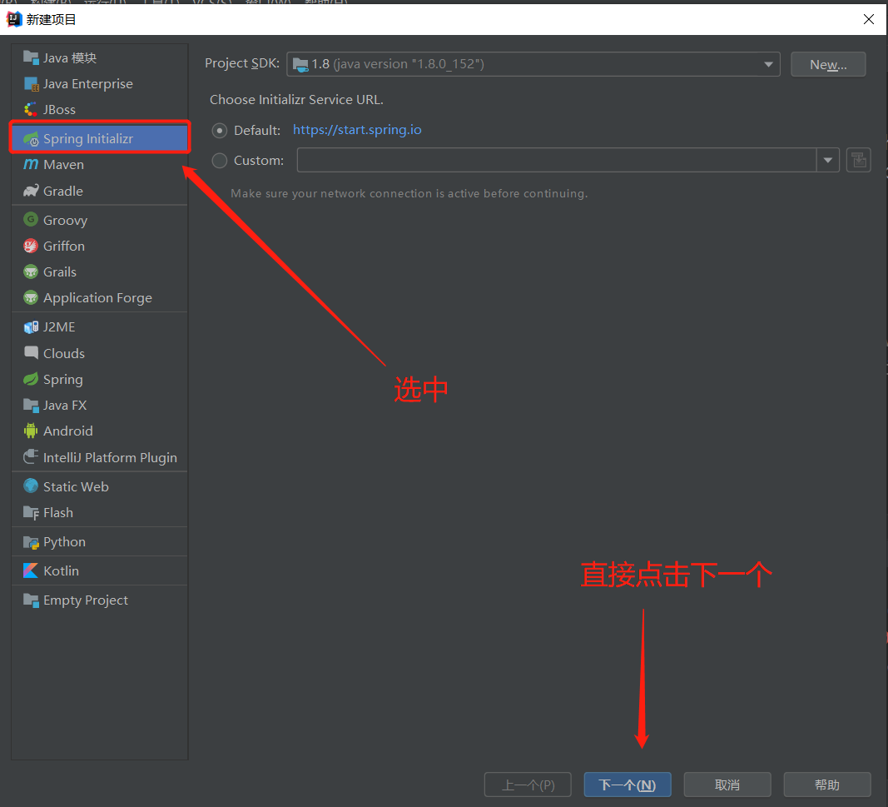The width and height of the screenshot is (888, 807).
Task: Click the icon button beside Custom URL field
Action: (x=859, y=160)
